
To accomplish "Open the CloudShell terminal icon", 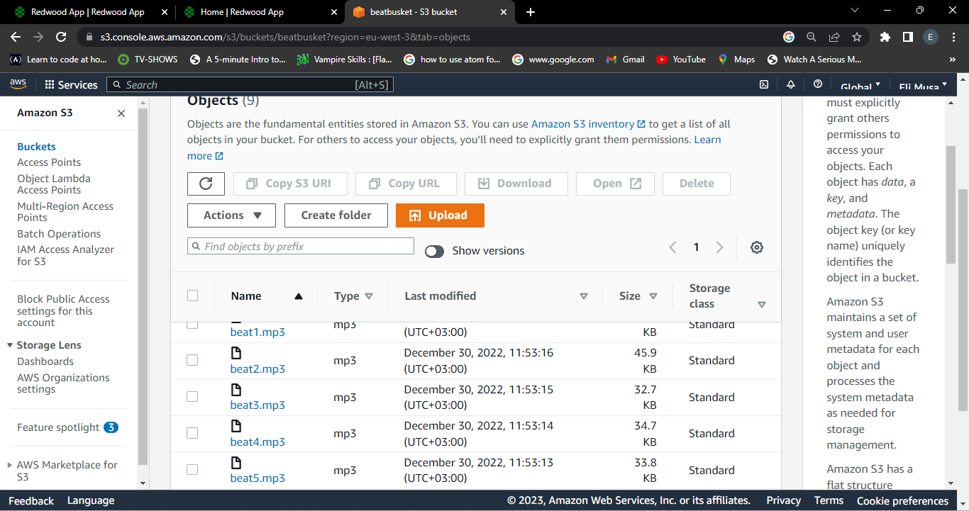I will point(764,84).
